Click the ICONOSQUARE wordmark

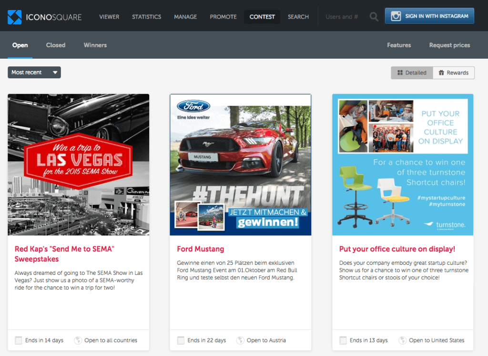click(54, 17)
